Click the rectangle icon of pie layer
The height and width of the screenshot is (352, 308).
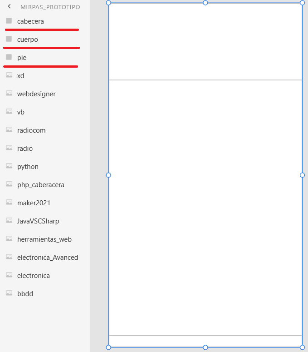tap(9, 57)
